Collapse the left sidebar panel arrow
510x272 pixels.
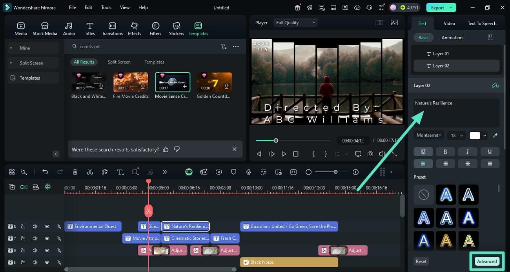tap(56, 154)
